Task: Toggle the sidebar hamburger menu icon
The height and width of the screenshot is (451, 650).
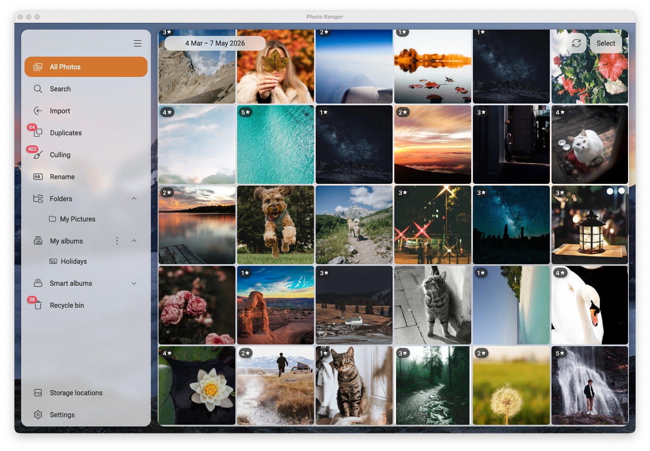Action: 137,44
